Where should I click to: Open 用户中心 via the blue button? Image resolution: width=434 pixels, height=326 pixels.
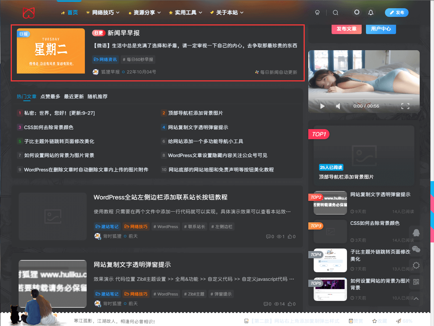381,29
